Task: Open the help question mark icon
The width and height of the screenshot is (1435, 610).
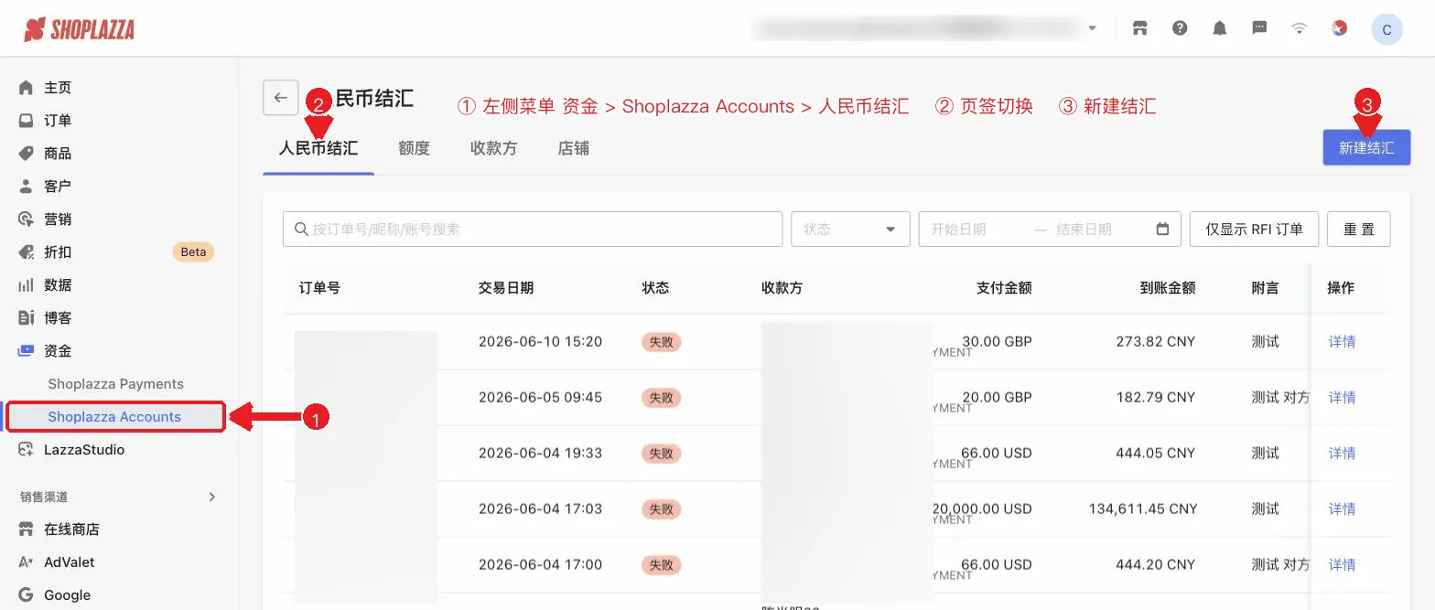Action: coord(1180,28)
